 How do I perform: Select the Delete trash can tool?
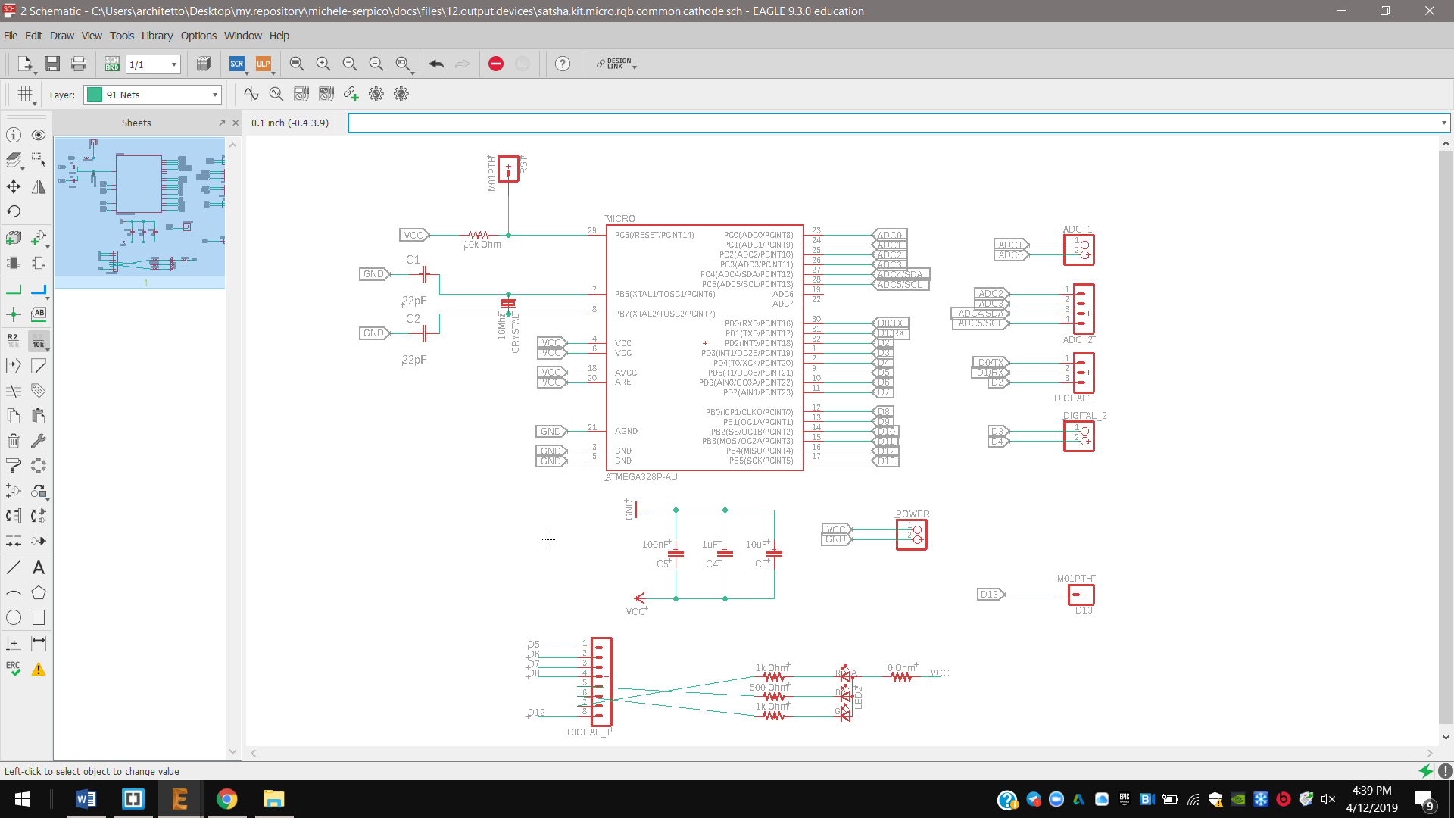(14, 441)
